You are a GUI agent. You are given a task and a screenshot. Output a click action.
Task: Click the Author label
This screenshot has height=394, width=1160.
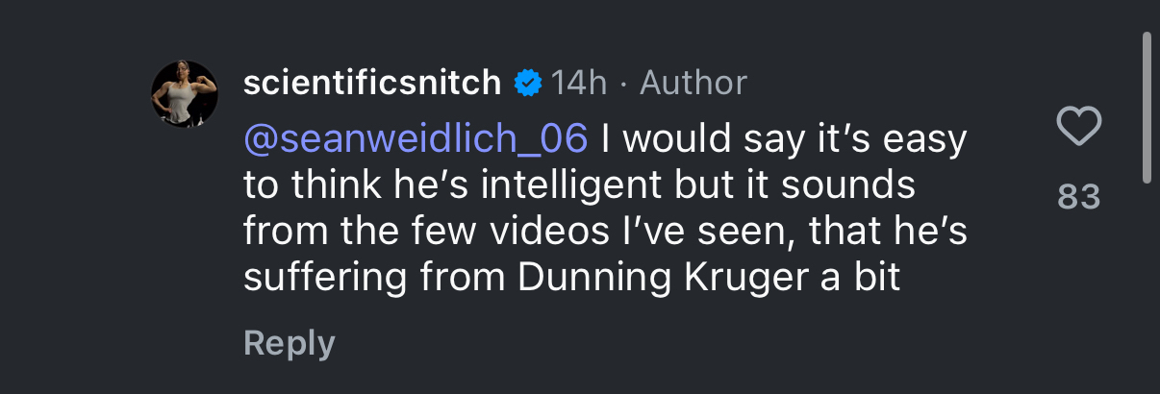693,84
